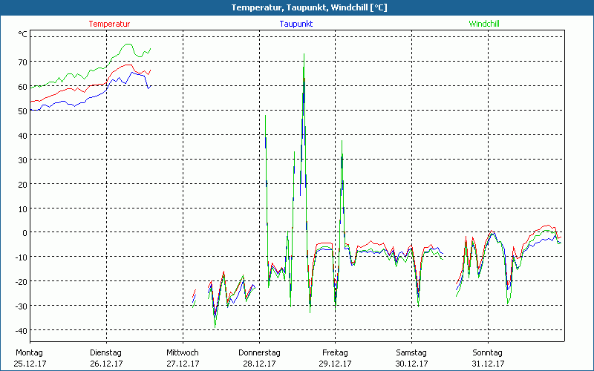Click the 70 value on the y-axis
594x371 pixels.
coord(23,62)
